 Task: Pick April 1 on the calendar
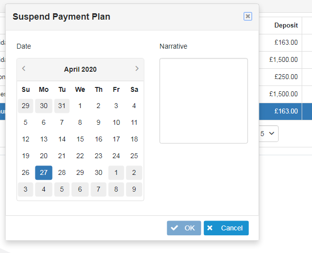pyautogui.click(x=80, y=106)
